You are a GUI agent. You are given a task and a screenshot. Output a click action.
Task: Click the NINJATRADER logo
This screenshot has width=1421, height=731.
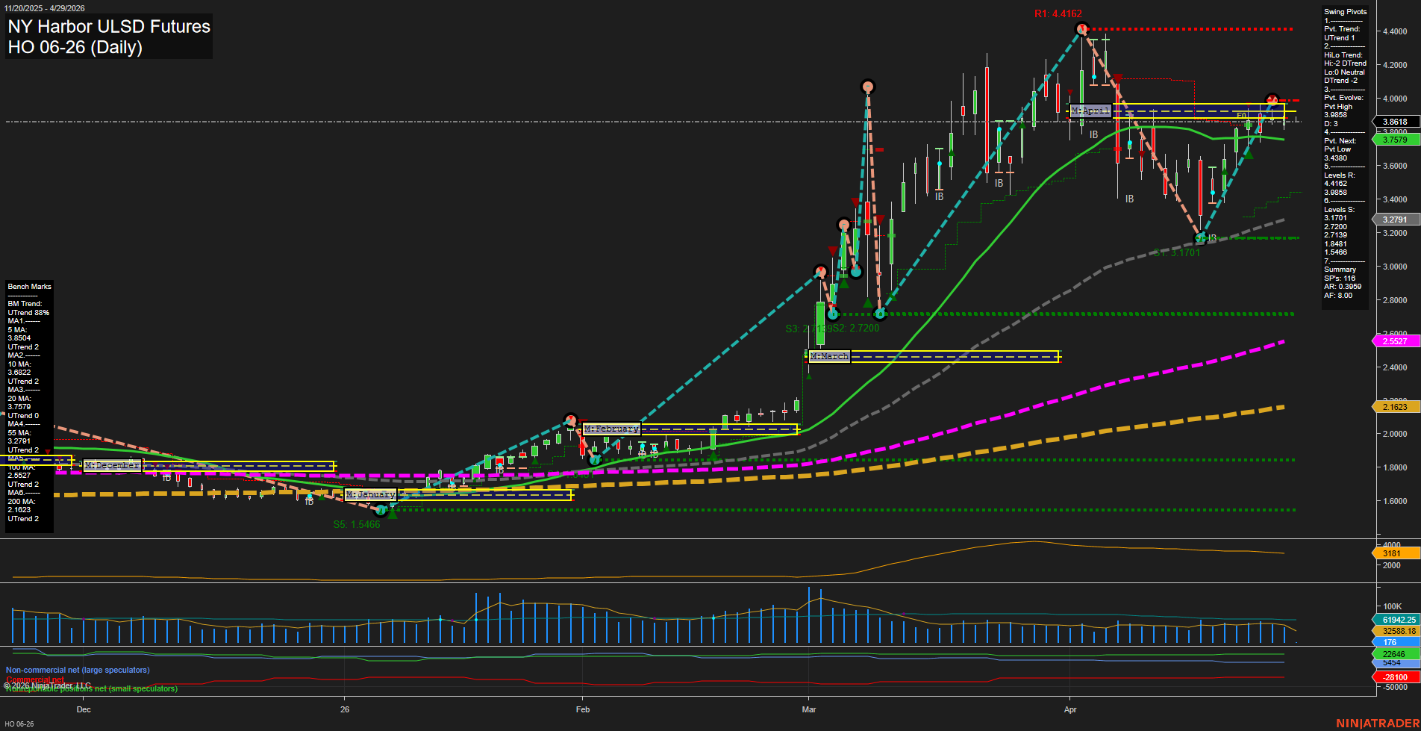tap(1377, 723)
